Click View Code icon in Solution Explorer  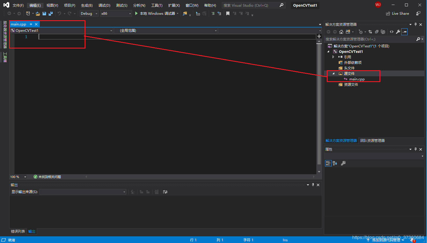point(392,32)
